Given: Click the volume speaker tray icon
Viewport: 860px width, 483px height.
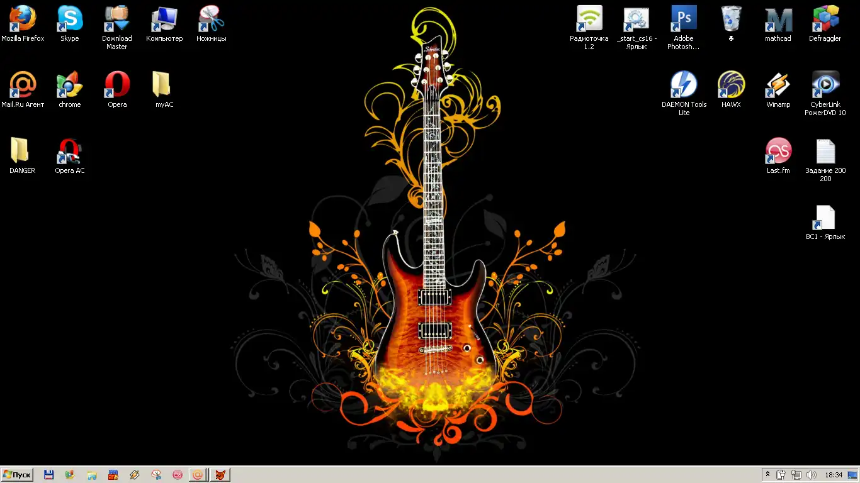Looking at the screenshot, I should point(812,475).
